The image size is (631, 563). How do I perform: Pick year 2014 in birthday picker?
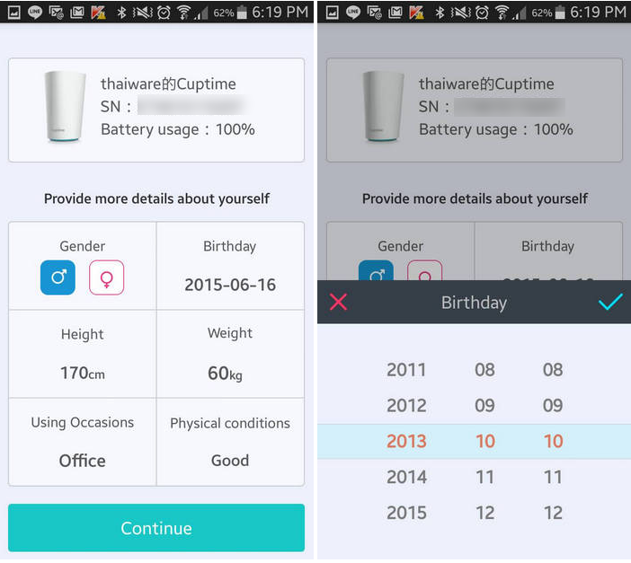[x=406, y=477]
